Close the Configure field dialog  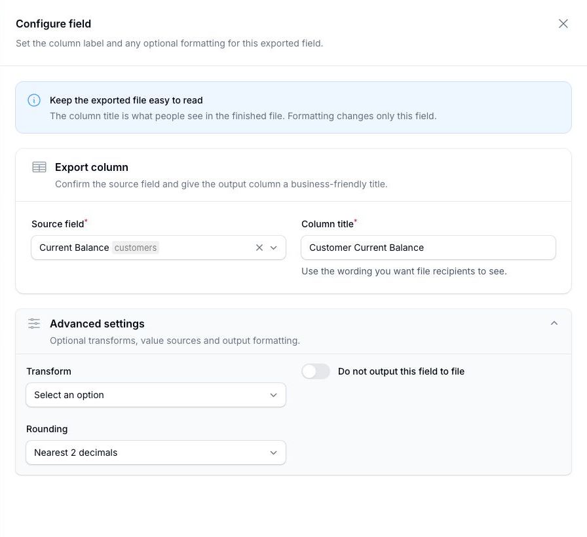(x=563, y=24)
